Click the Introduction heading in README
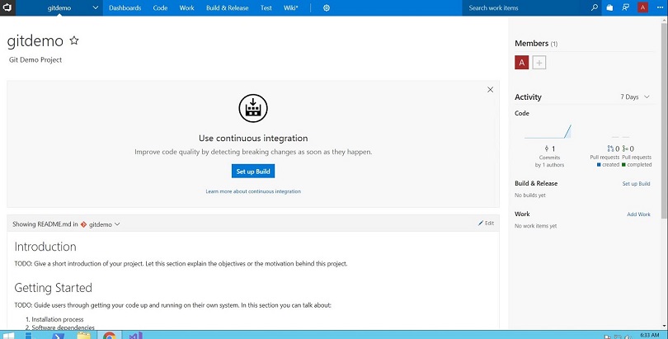 [45, 247]
